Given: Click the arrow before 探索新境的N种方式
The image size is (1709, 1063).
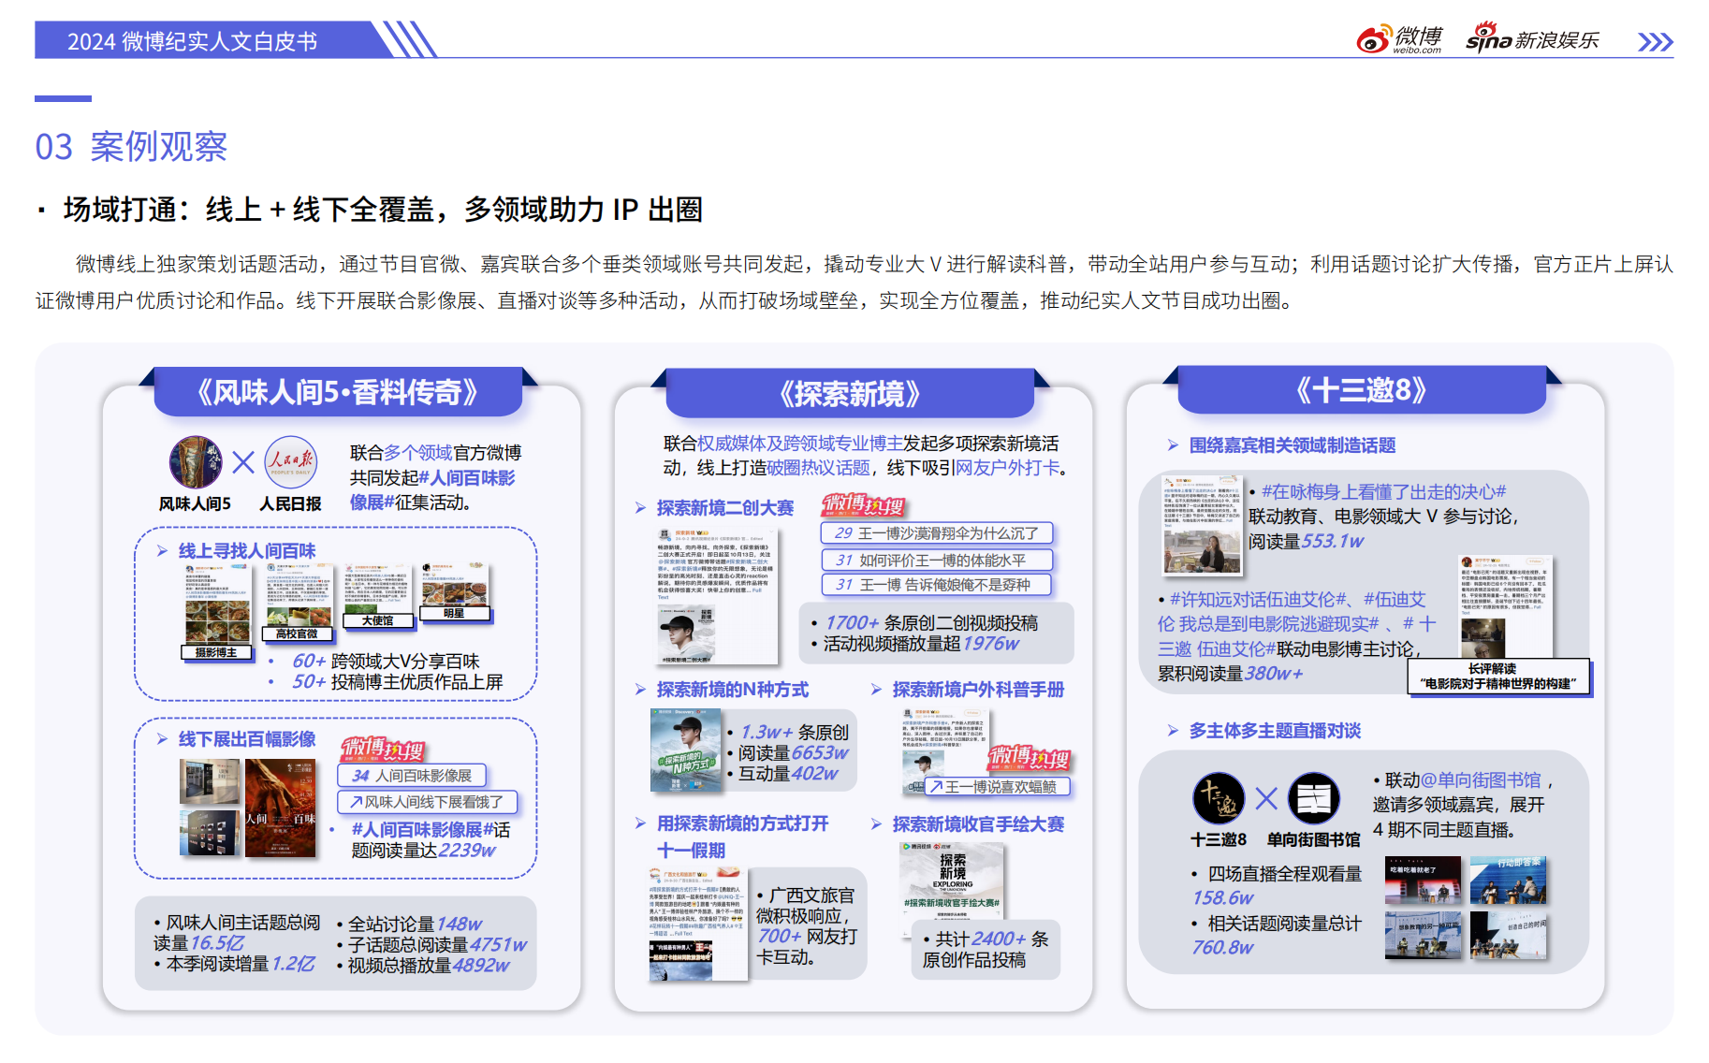Looking at the screenshot, I should tap(640, 690).
